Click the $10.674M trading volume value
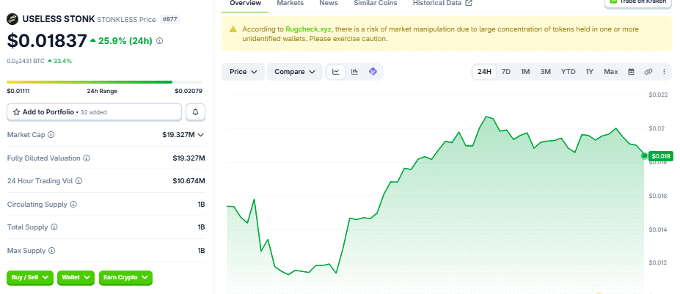 [189, 181]
